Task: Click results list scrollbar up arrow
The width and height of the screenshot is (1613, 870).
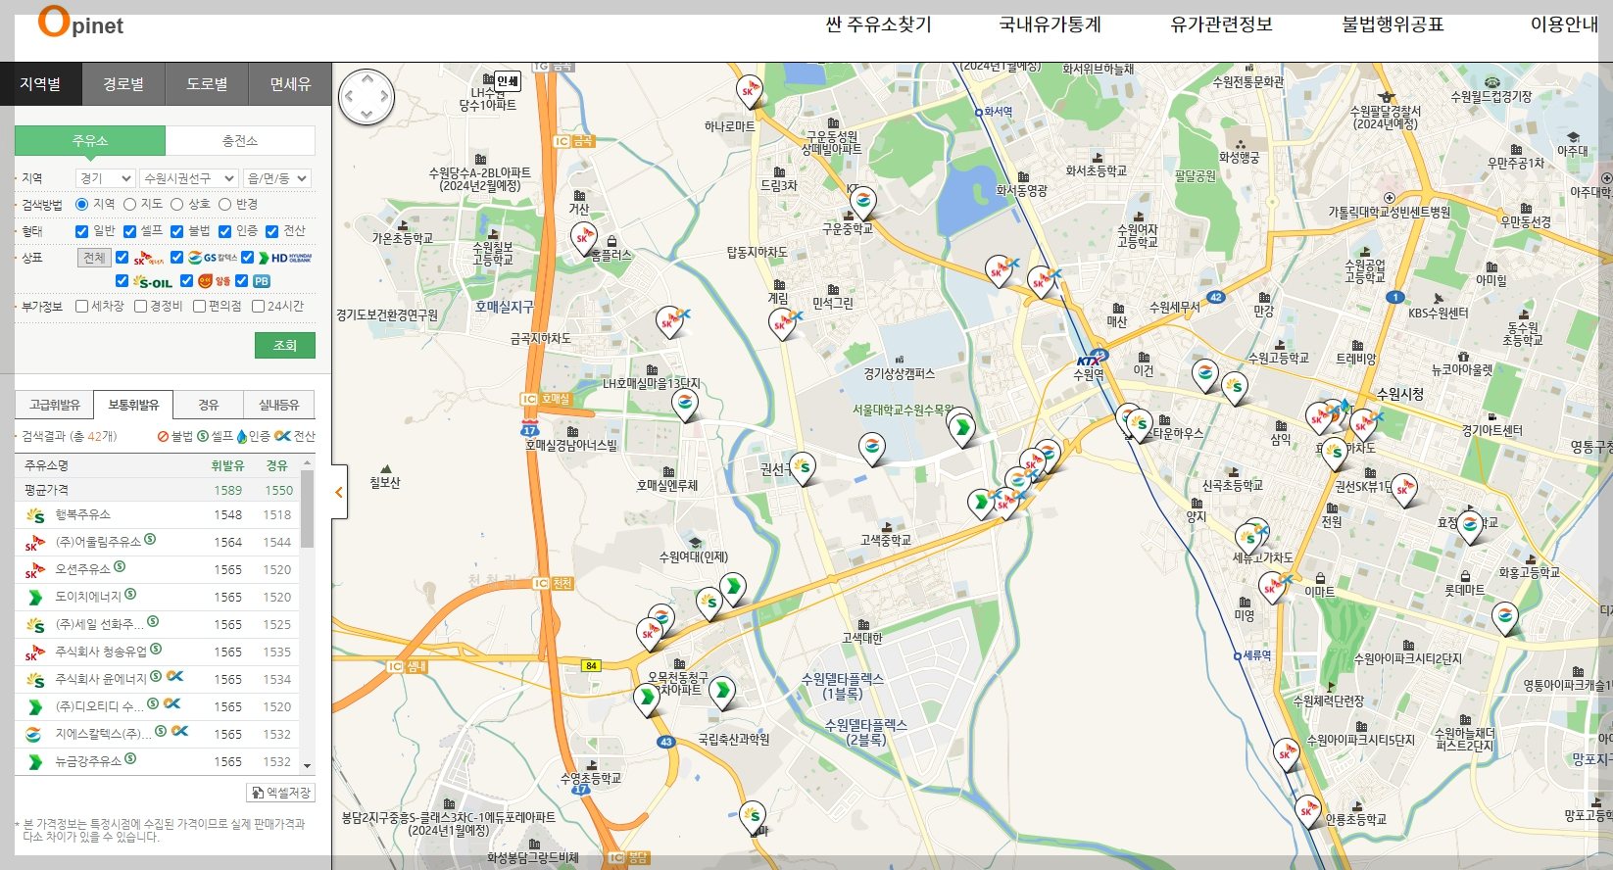Action: click(x=308, y=462)
